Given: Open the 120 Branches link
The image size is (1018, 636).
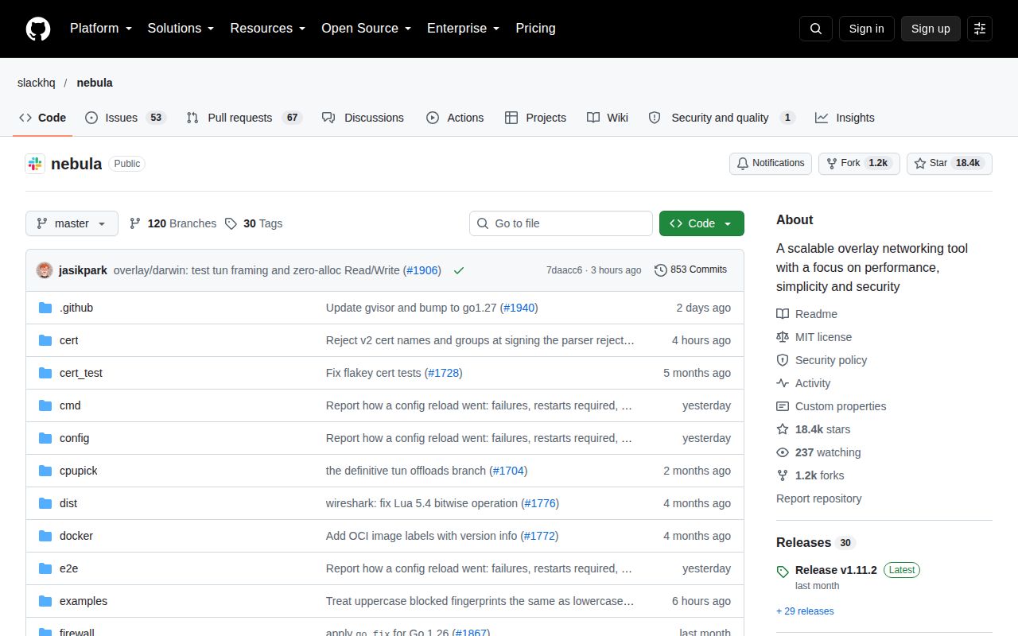Looking at the screenshot, I should coord(173,223).
